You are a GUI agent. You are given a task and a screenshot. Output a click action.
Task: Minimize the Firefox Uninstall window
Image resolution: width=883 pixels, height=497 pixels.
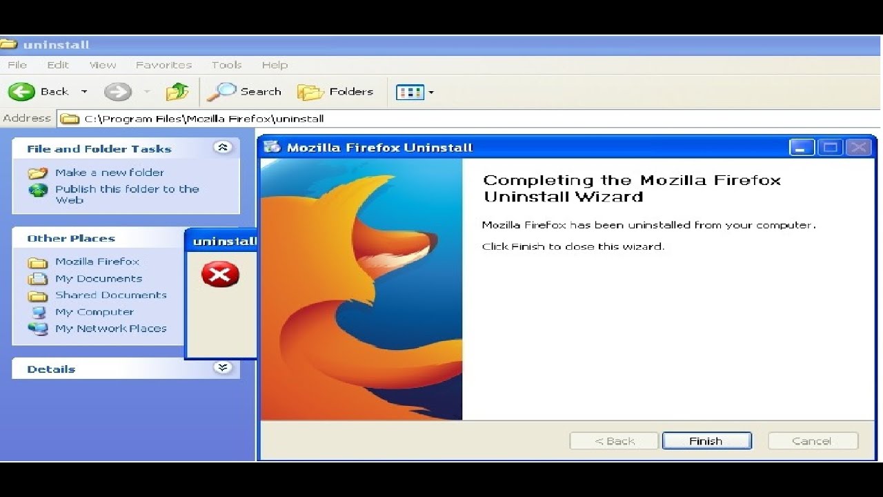(x=802, y=147)
